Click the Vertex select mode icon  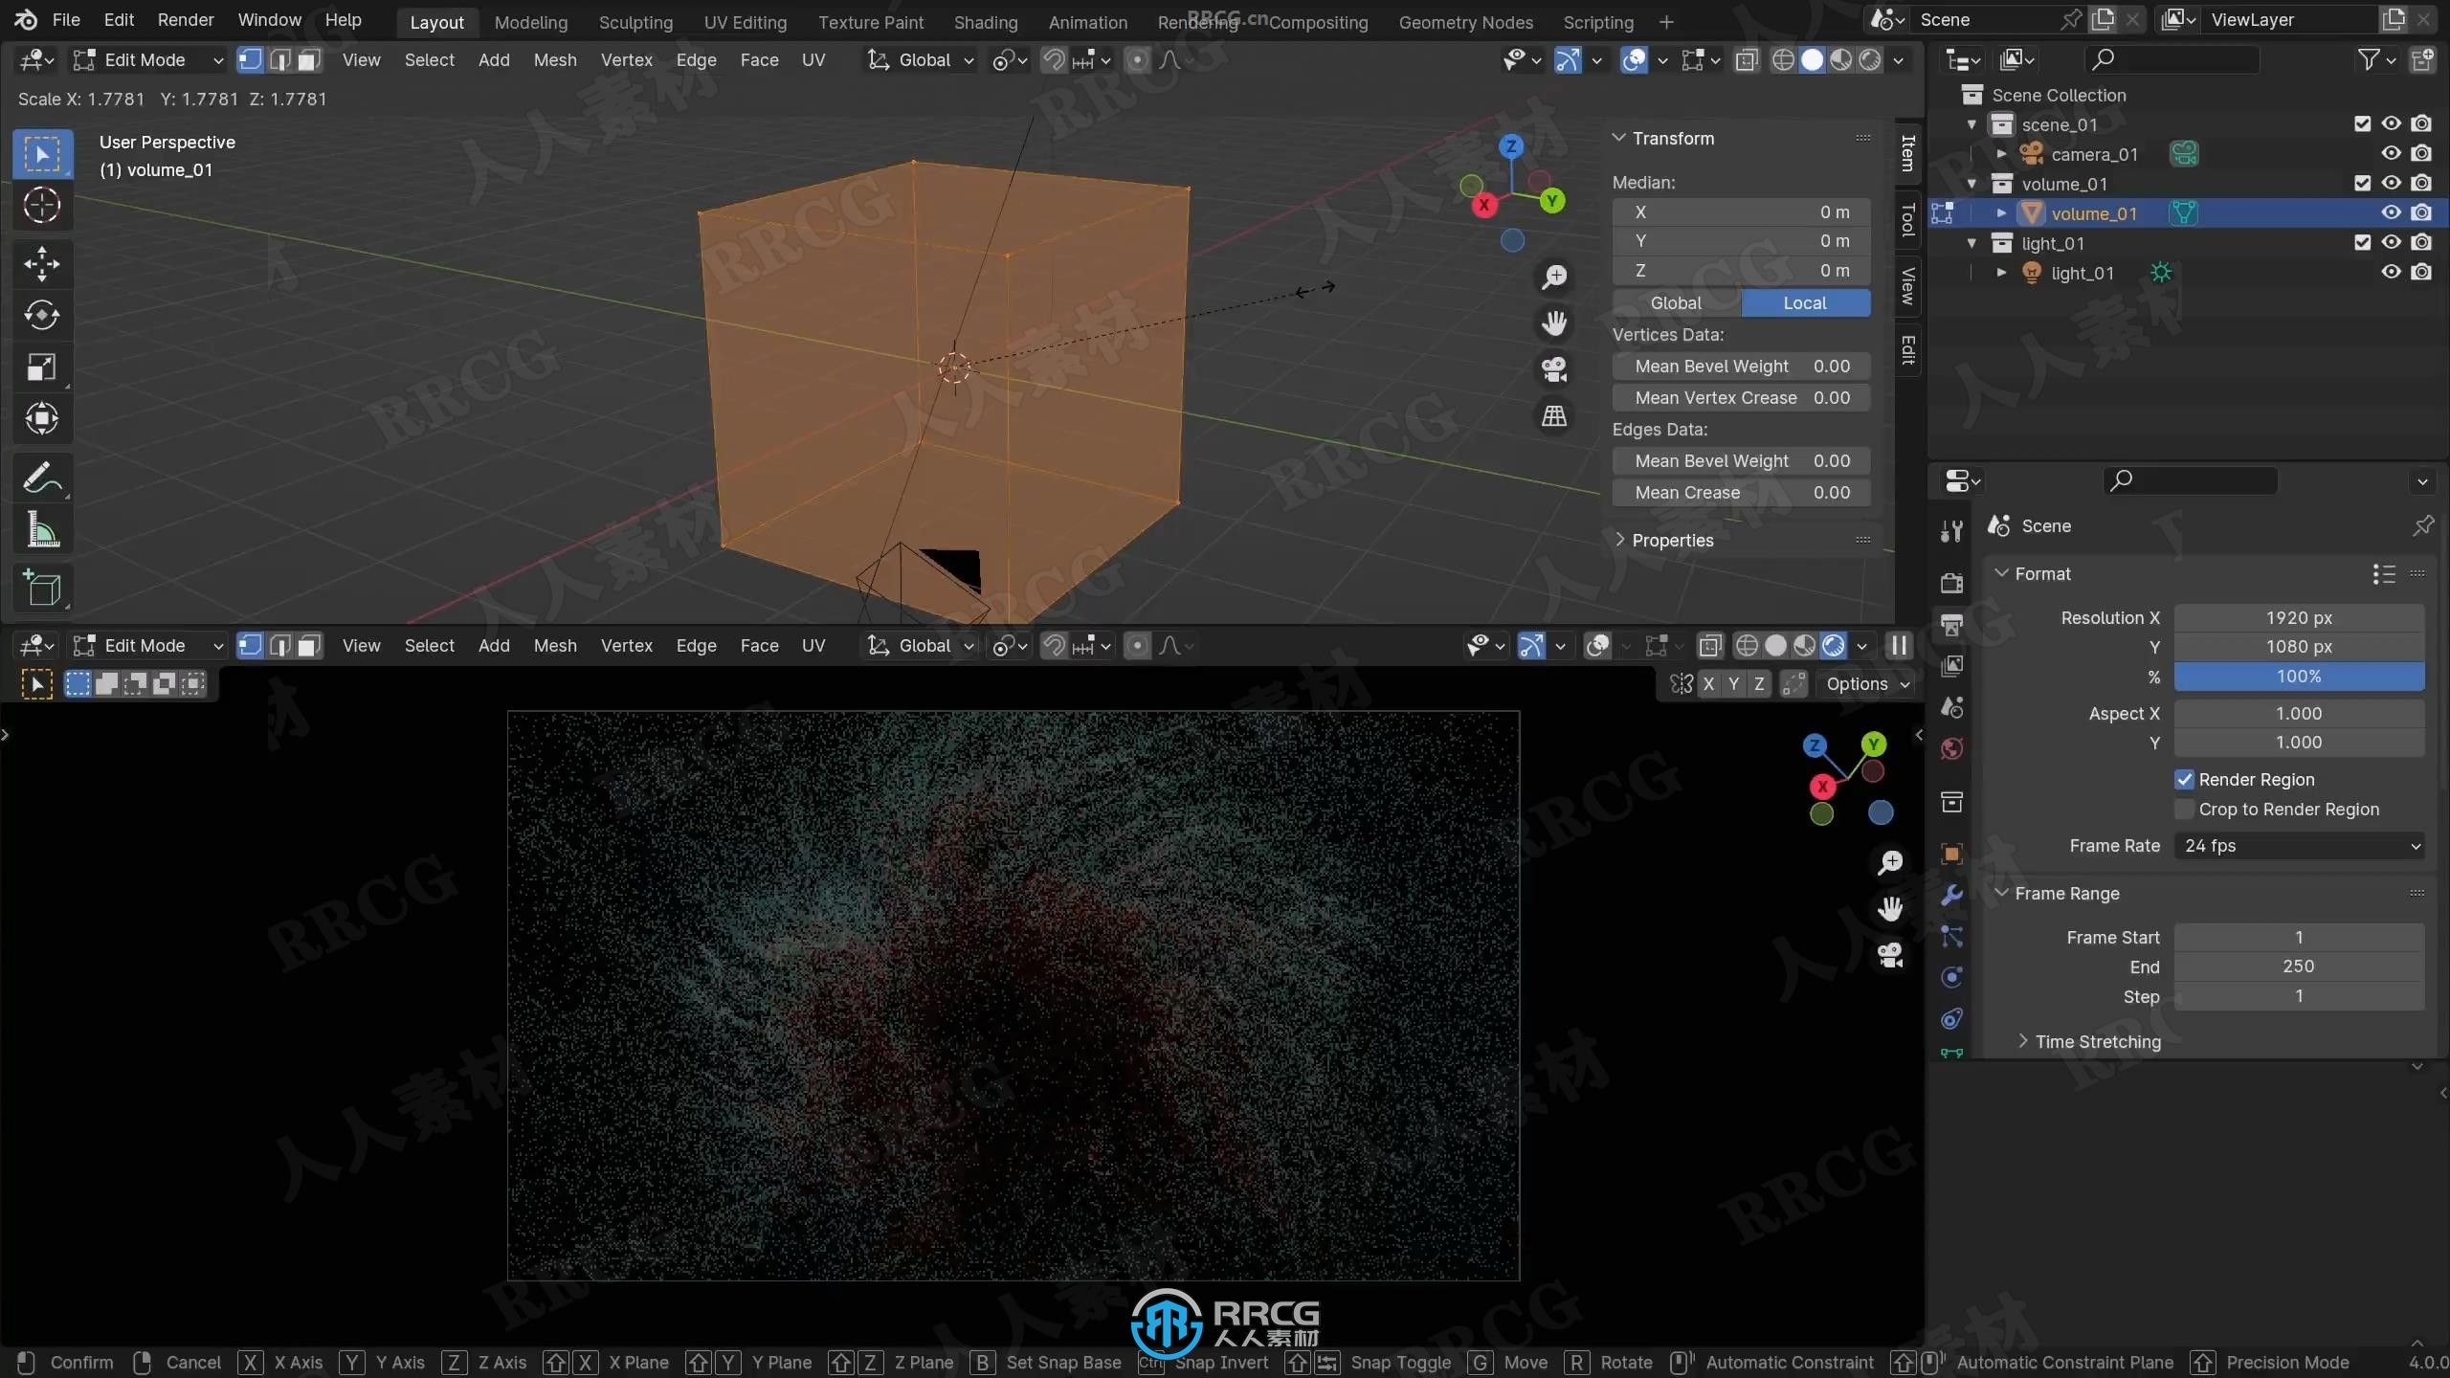pos(249,59)
